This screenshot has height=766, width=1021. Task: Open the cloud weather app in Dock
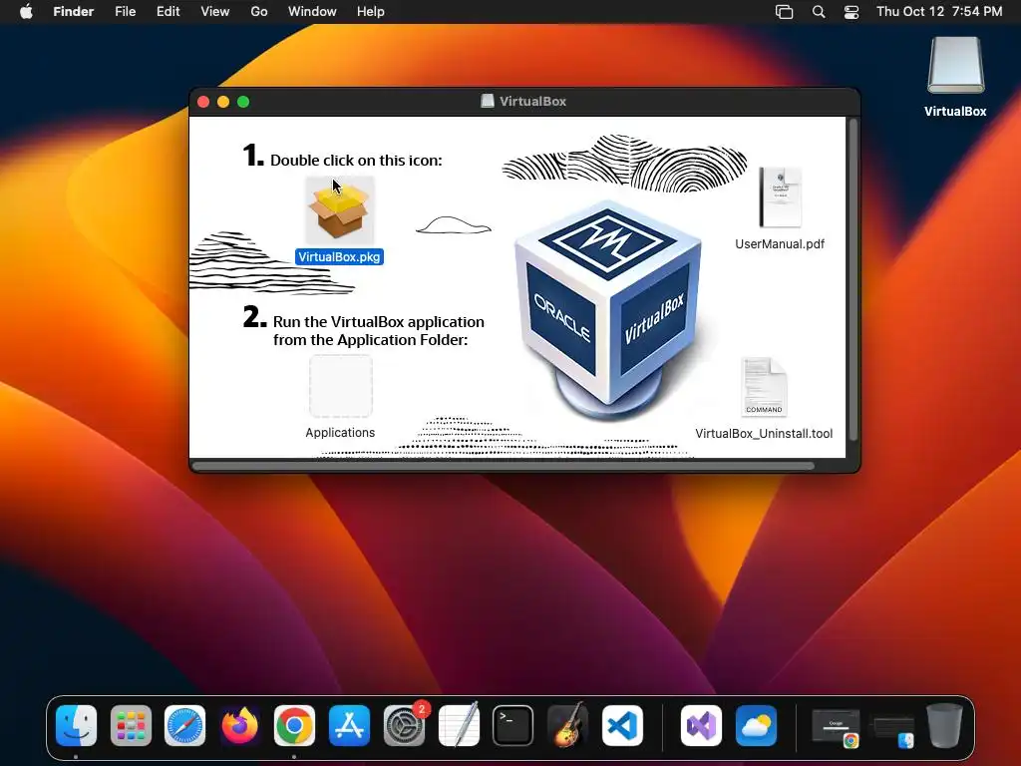pos(756,726)
